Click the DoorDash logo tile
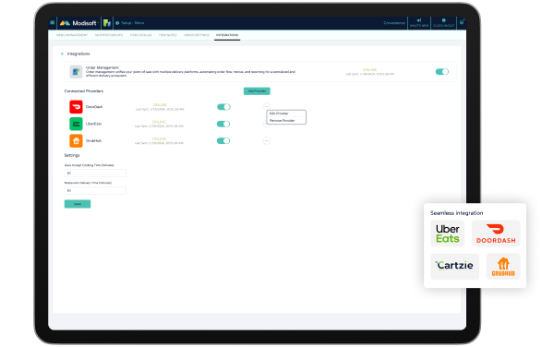The height and width of the screenshot is (347, 542). click(496, 234)
